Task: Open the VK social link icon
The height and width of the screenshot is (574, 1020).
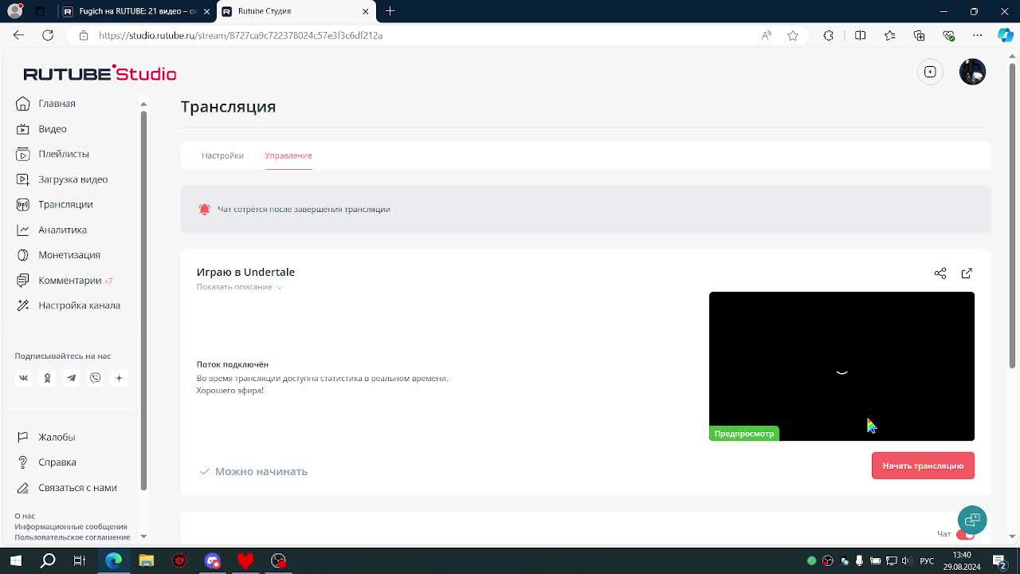Action: (23, 378)
